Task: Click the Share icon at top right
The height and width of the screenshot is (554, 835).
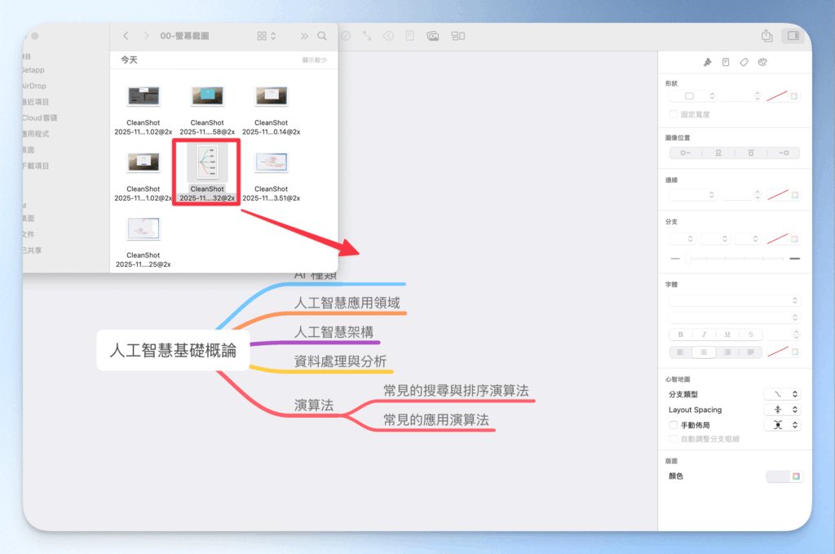Action: 767,37
